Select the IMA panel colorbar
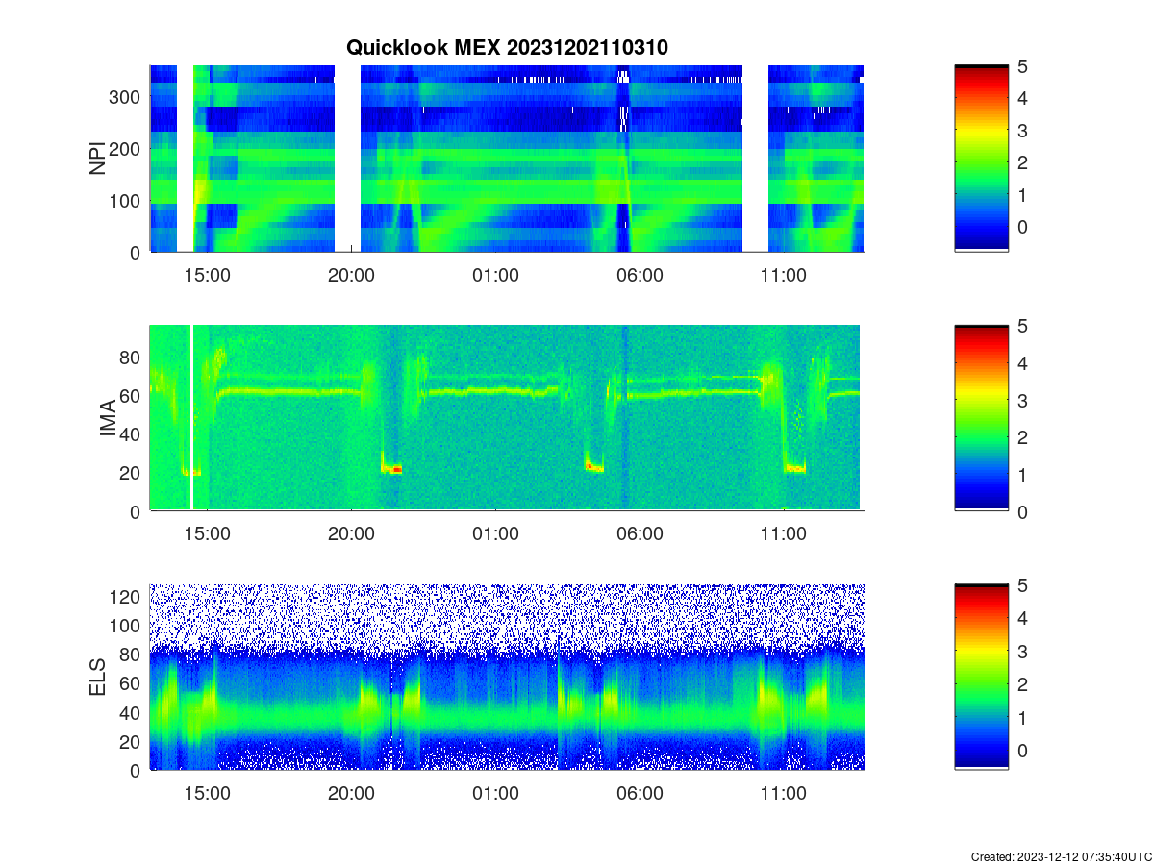1154x865 pixels. pyautogui.click(x=982, y=418)
